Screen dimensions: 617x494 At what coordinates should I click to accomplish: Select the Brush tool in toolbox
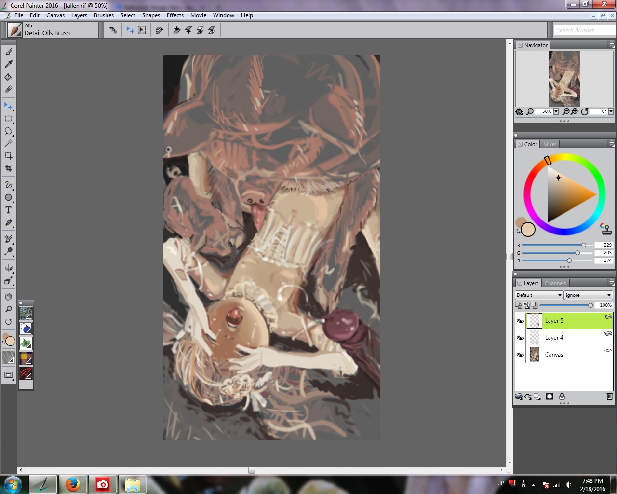pos(8,52)
